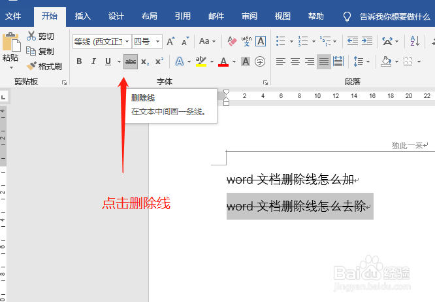Viewport: 435px width, 302px height.
Task: Click the Sort A-Z icon
Action: pos(415,41)
